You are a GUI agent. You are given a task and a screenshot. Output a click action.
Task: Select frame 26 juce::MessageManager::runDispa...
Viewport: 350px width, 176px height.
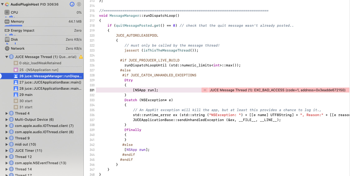coord(42,76)
